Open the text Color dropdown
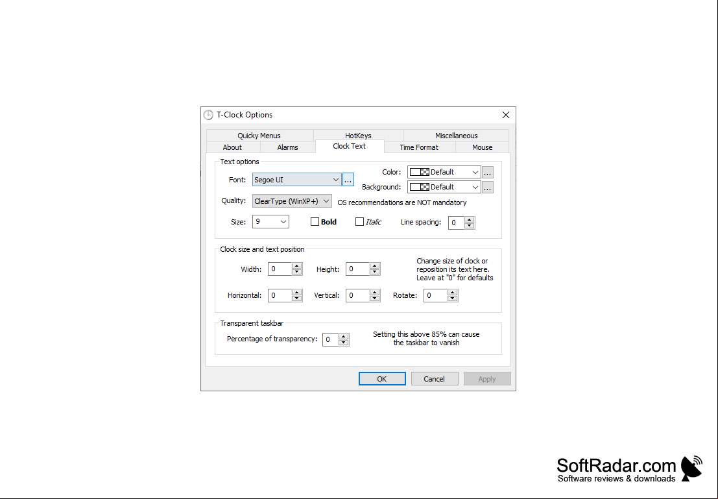Screen dimensions: 718x499 tap(444, 173)
